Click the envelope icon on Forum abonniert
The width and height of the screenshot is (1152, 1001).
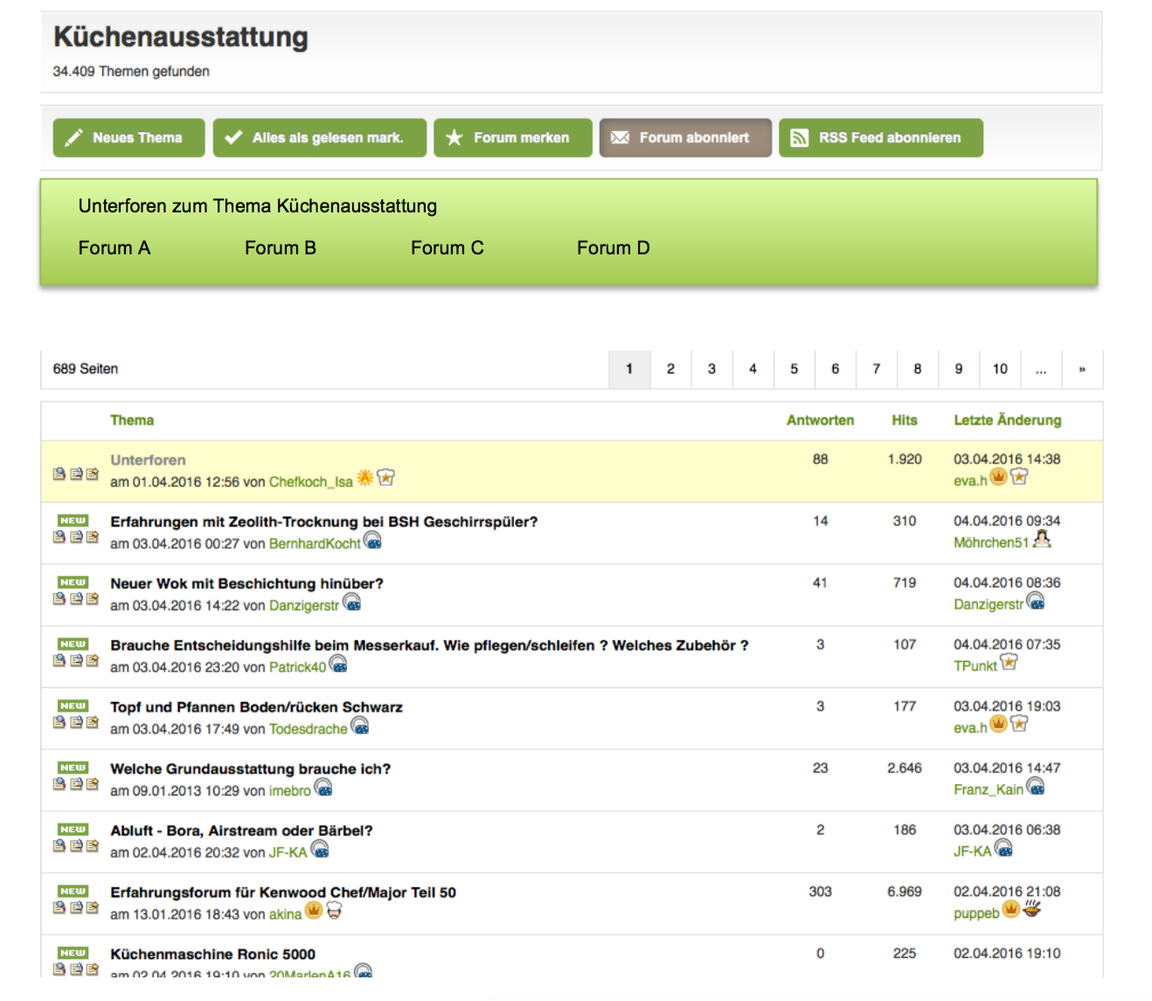(x=620, y=138)
